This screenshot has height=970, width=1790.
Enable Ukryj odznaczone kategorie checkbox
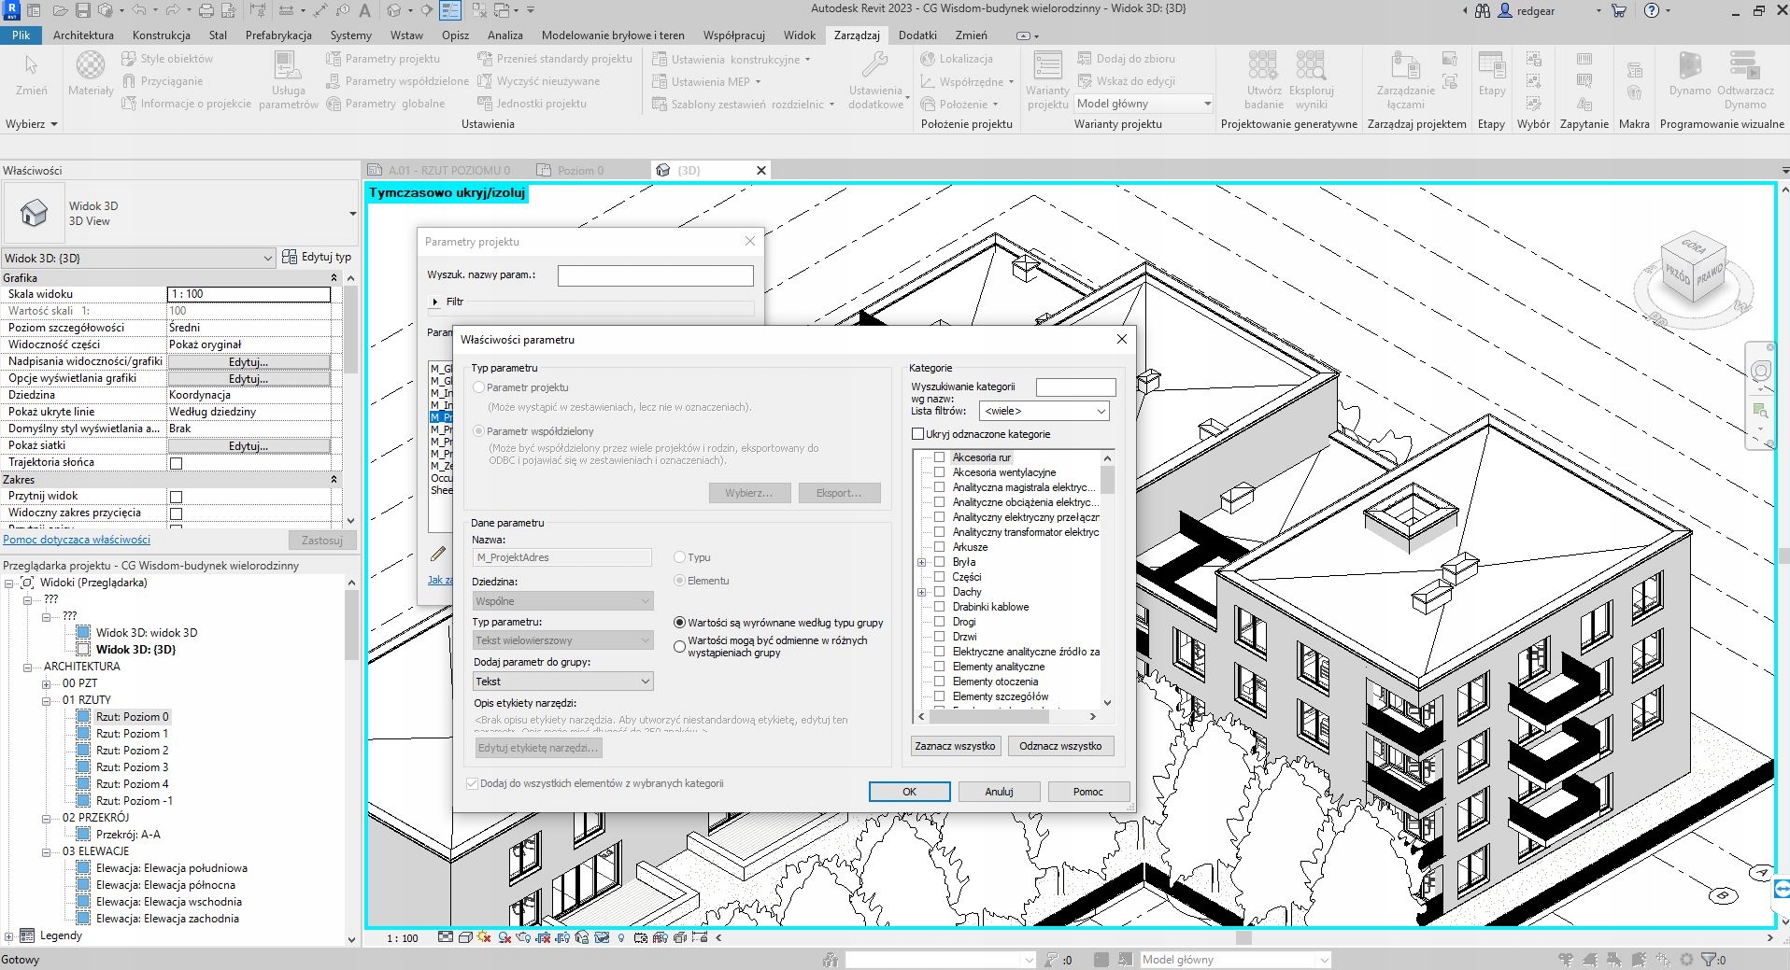pos(917,434)
